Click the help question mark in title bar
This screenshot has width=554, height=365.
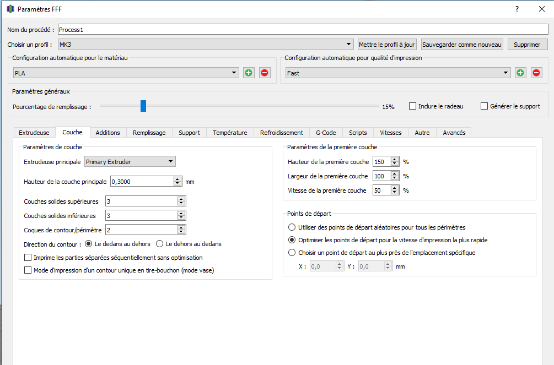517,9
